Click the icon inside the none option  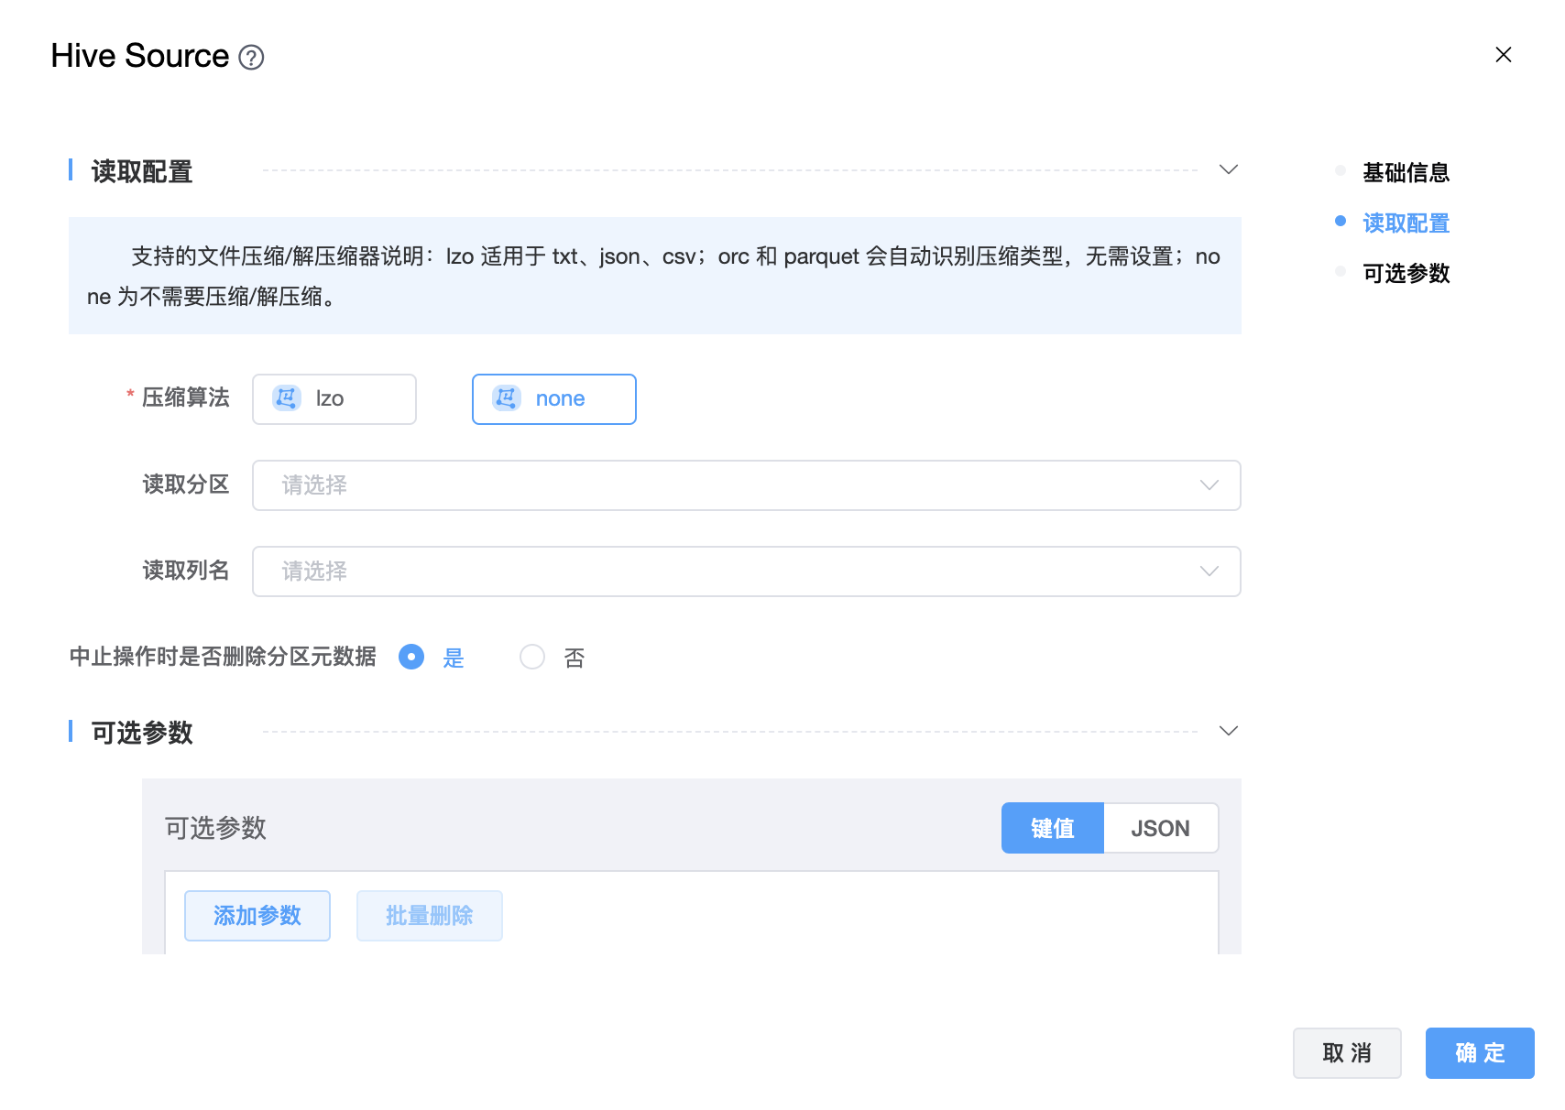[506, 398]
